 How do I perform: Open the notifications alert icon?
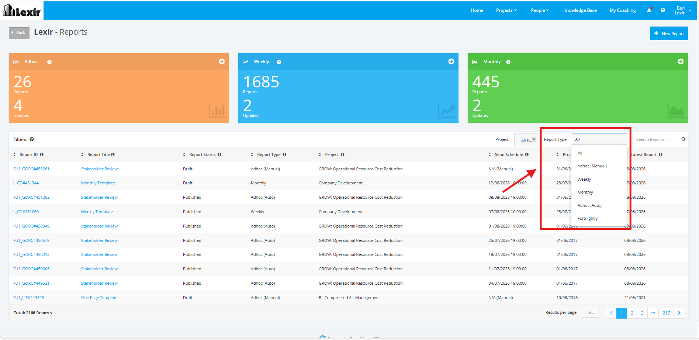point(649,10)
